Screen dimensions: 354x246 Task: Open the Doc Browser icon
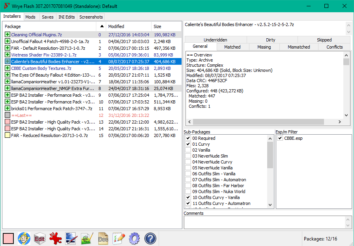click(x=103, y=238)
